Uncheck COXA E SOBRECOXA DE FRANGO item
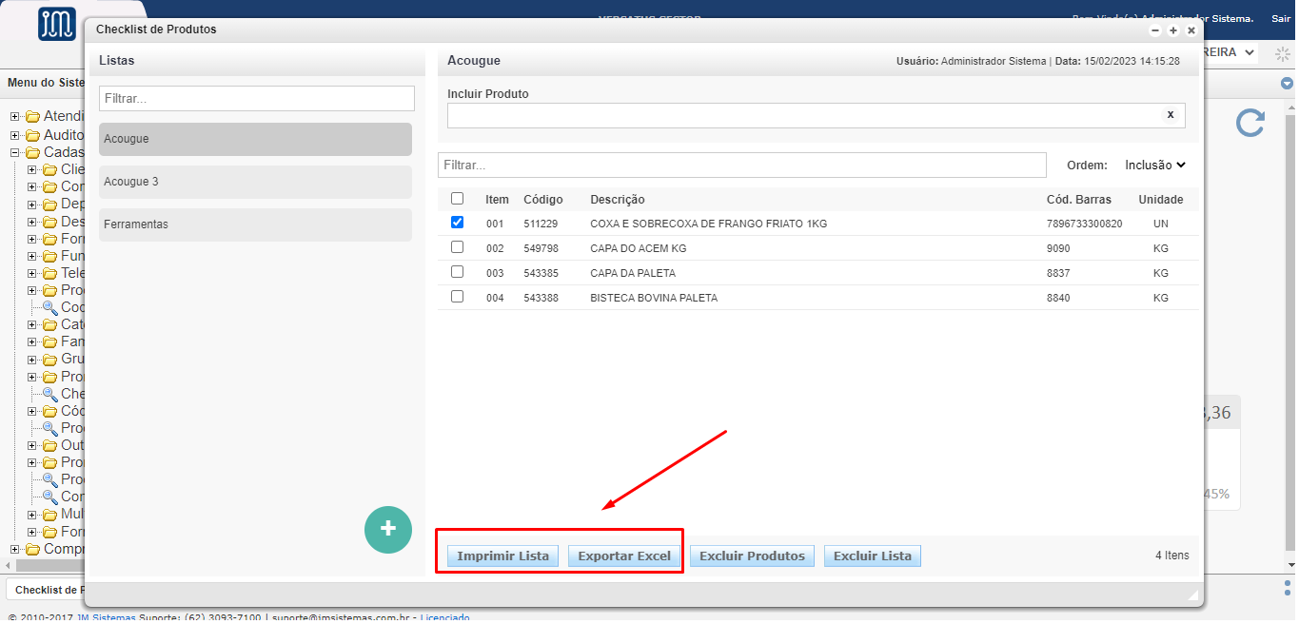The width and height of the screenshot is (1299, 624). (457, 223)
